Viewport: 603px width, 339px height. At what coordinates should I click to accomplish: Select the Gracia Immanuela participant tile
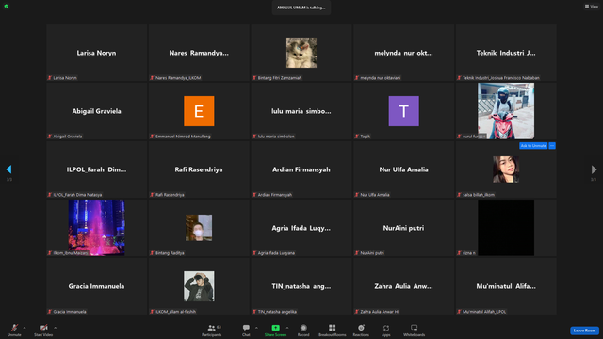point(96,286)
